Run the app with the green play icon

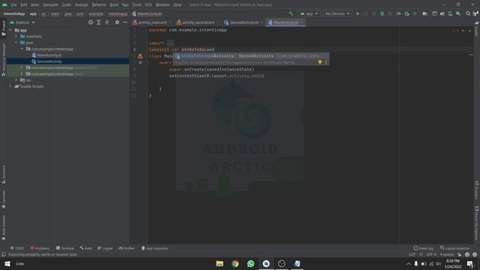(357, 13)
